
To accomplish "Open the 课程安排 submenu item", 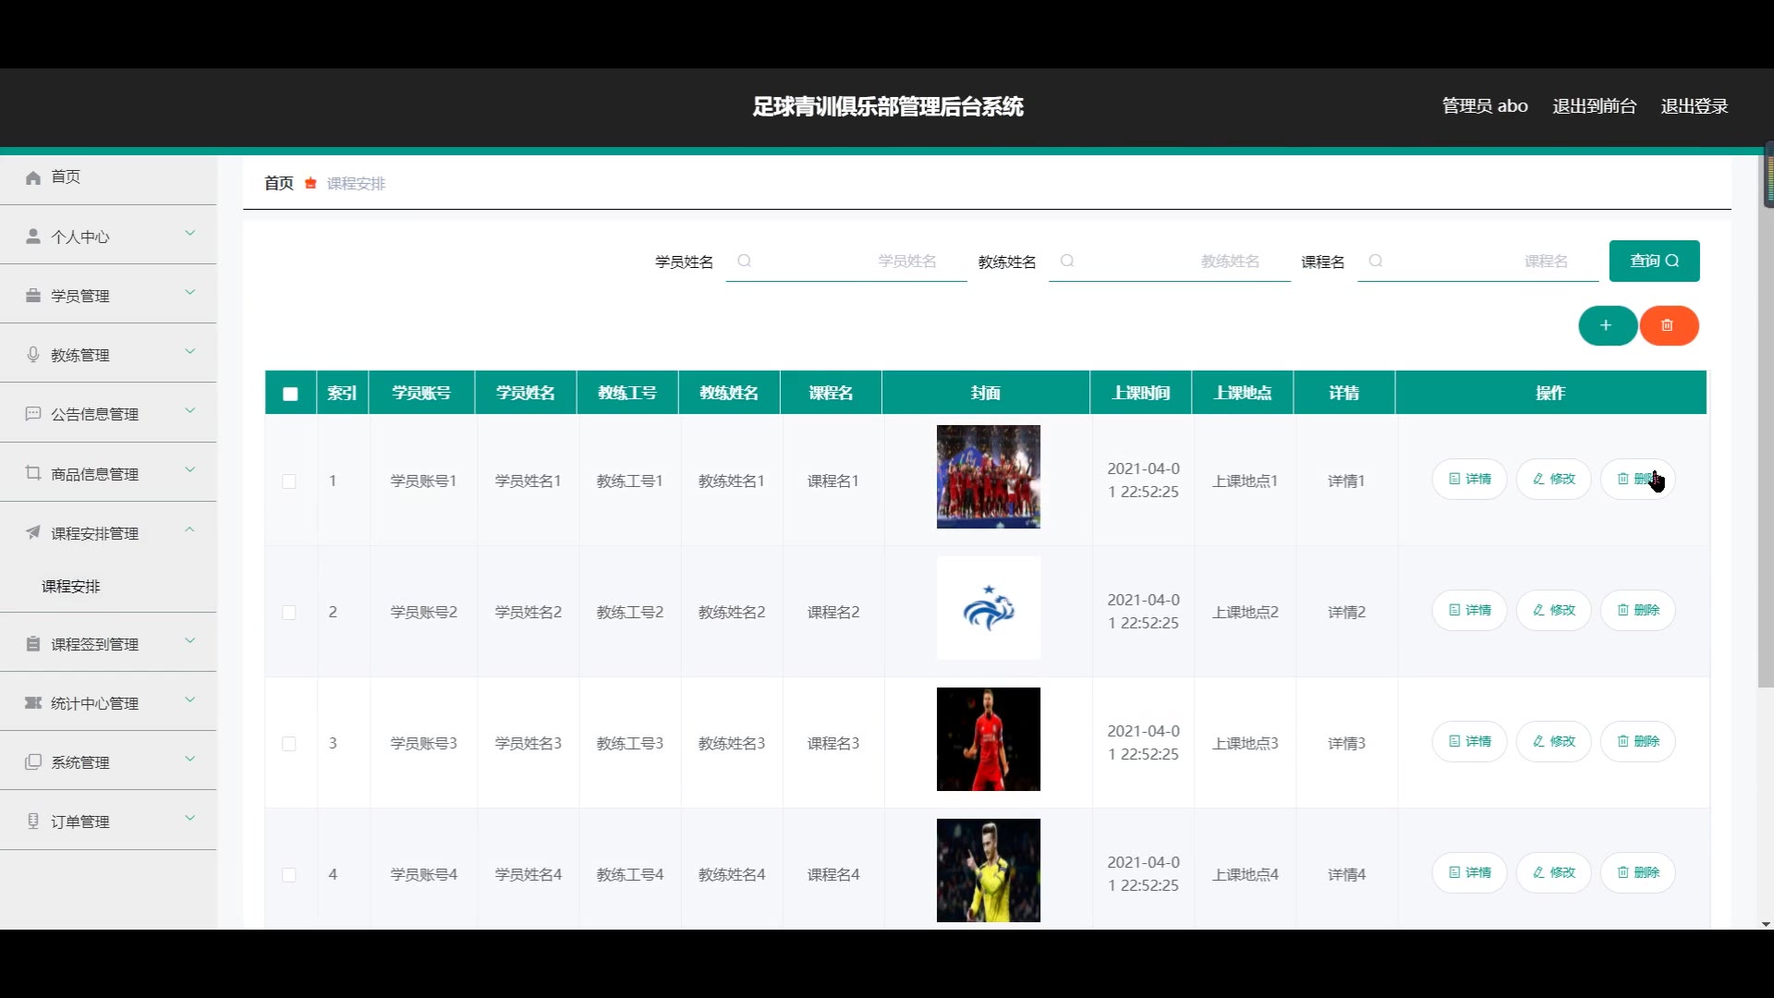I will tap(71, 587).
